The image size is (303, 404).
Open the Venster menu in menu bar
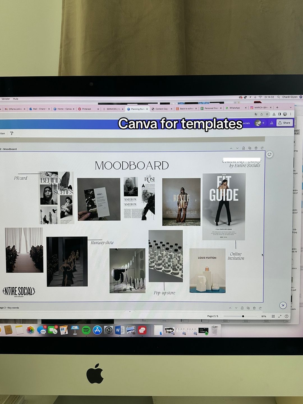[x=6, y=99]
